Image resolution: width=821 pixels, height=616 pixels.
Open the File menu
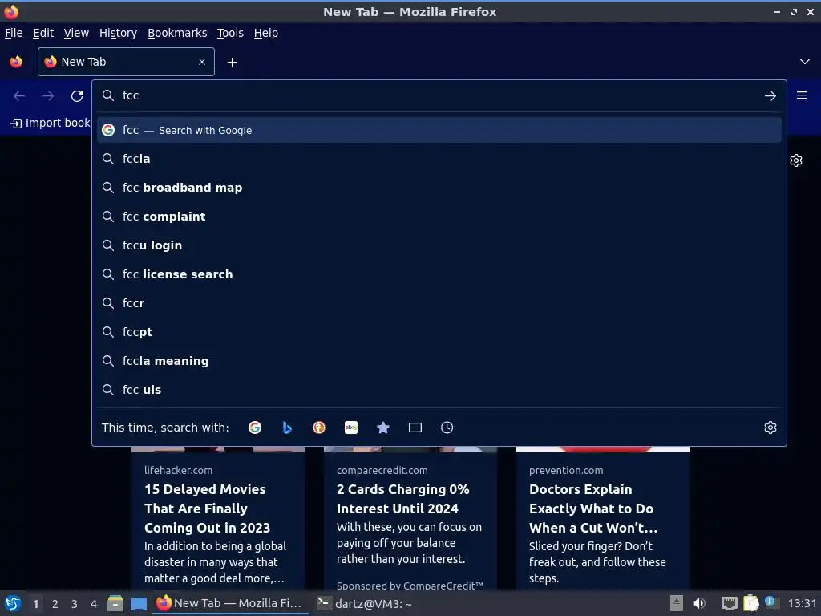pyautogui.click(x=14, y=33)
